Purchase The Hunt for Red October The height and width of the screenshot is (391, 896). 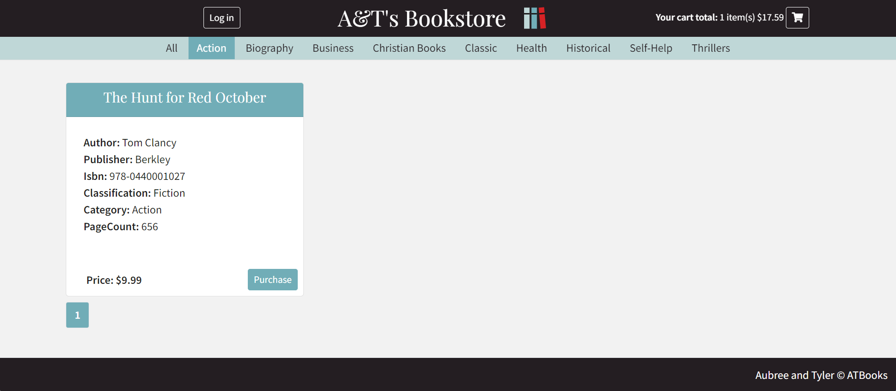pos(273,280)
